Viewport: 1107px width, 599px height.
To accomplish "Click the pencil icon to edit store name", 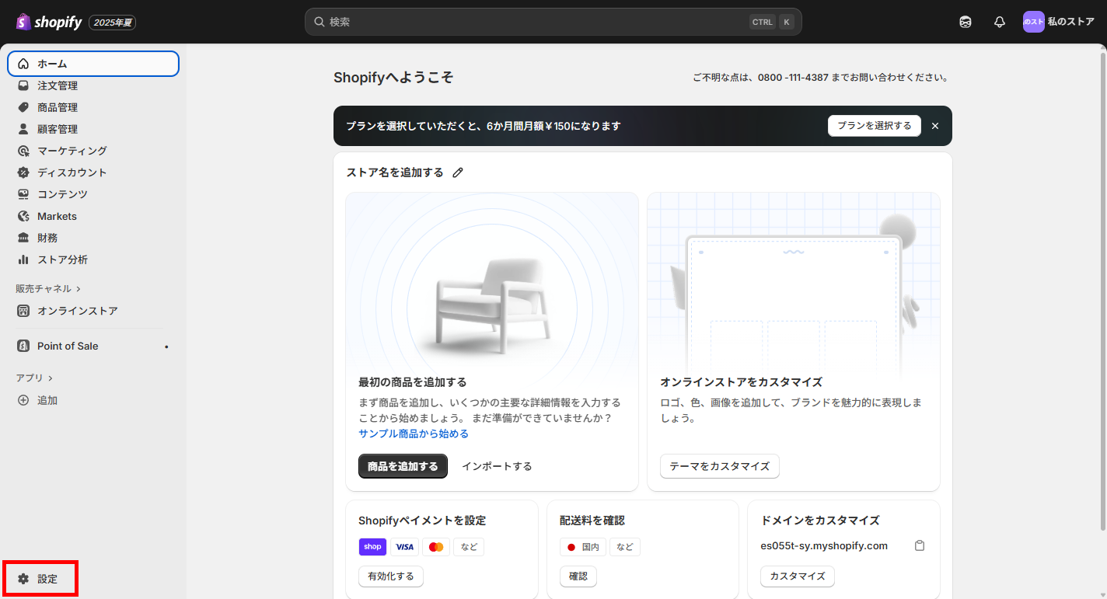I will [458, 172].
